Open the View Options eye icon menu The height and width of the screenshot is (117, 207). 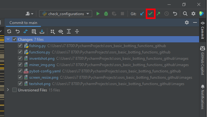click(61, 32)
